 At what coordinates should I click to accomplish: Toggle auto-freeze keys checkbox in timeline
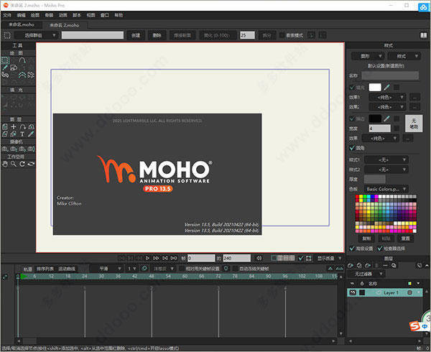pyautogui.click(x=236, y=269)
